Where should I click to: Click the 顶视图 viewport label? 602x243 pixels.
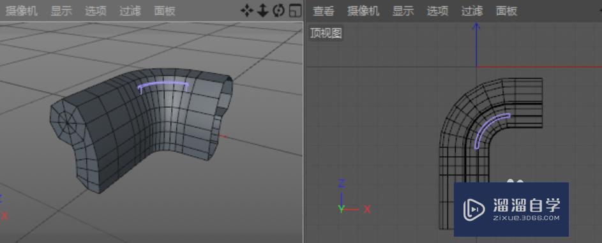326,33
